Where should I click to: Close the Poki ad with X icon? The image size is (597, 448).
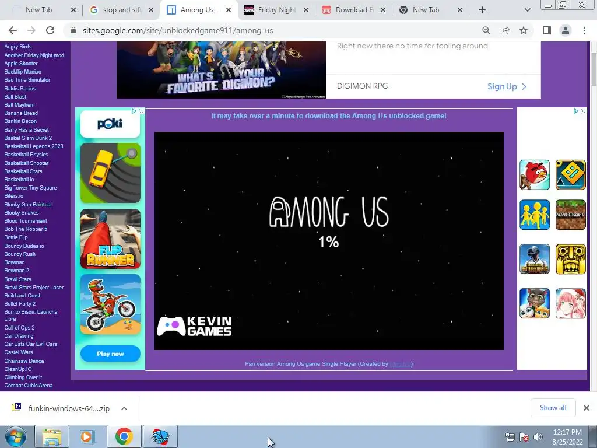click(x=141, y=111)
